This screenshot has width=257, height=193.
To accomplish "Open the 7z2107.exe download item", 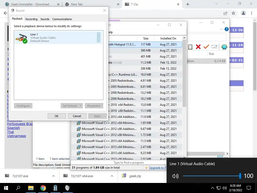I will coord(20,176).
